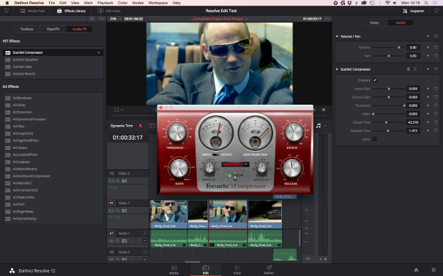
Task: Reset Scarlett Compressor section
Action: (x=436, y=69)
